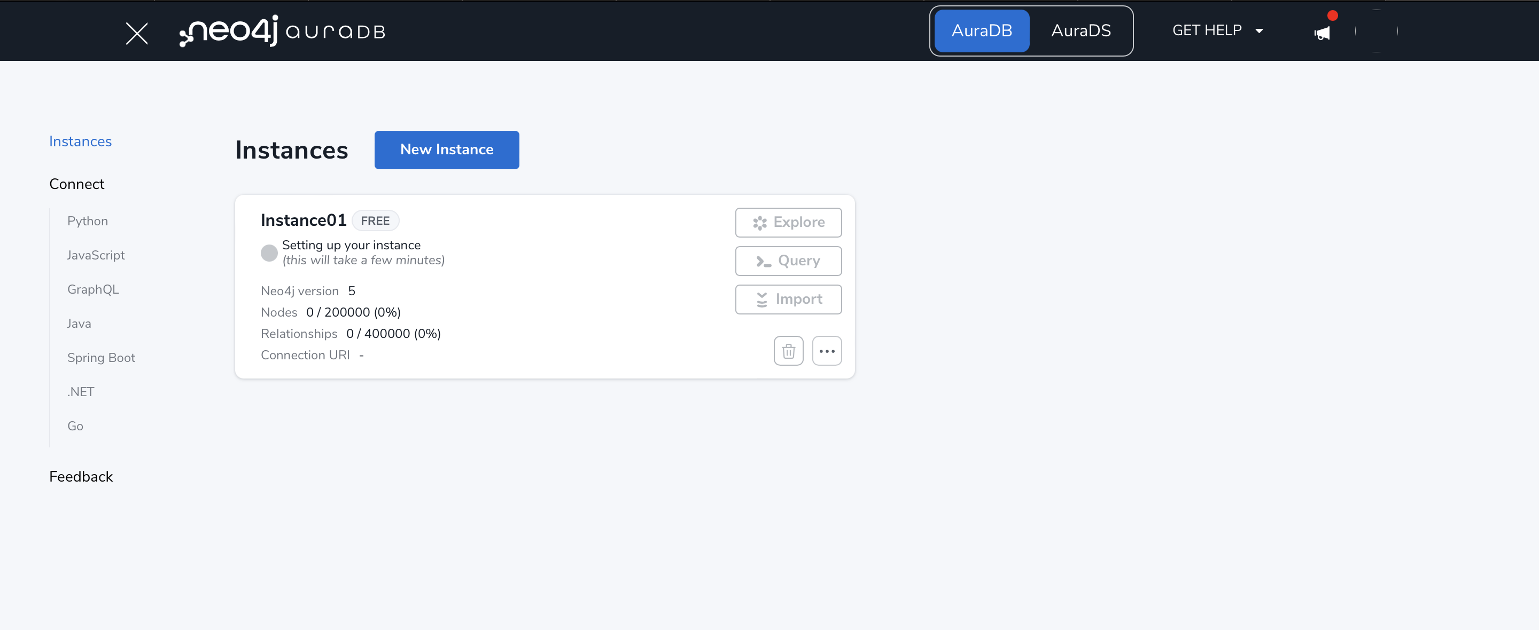Expand the GET HELP dropdown
This screenshot has width=1539, height=630.
pyautogui.click(x=1218, y=30)
